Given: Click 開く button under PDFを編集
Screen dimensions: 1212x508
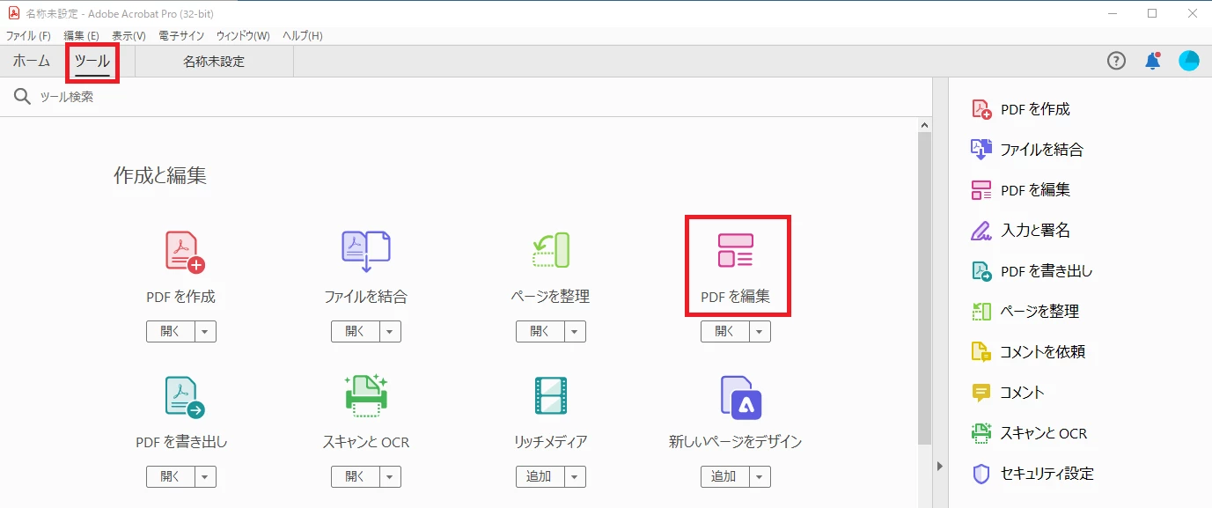Looking at the screenshot, I should point(725,332).
